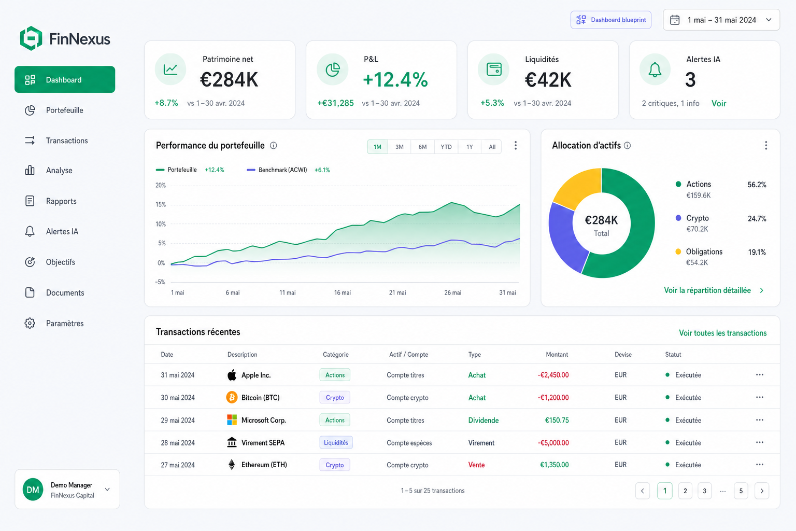This screenshot has height=531, width=796.
Task: Click Voir link in Alertes IA card
Action: coord(719,103)
